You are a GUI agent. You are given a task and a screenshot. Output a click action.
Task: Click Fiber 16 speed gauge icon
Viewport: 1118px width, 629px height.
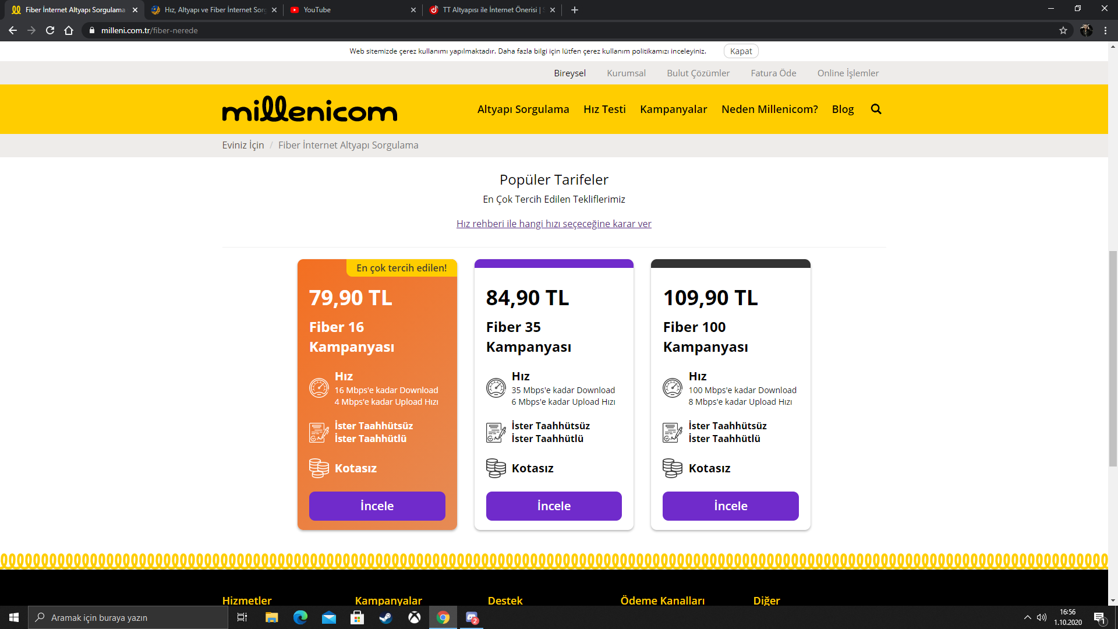coord(319,388)
